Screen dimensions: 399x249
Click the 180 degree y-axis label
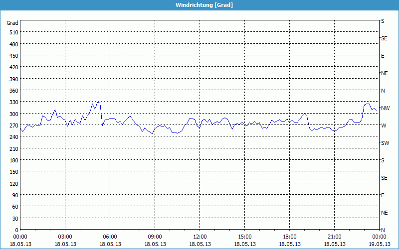[x=12, y=160]
